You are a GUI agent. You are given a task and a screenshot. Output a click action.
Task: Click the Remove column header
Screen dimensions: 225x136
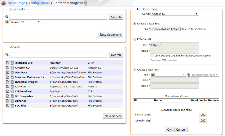[x=213, y=100]
